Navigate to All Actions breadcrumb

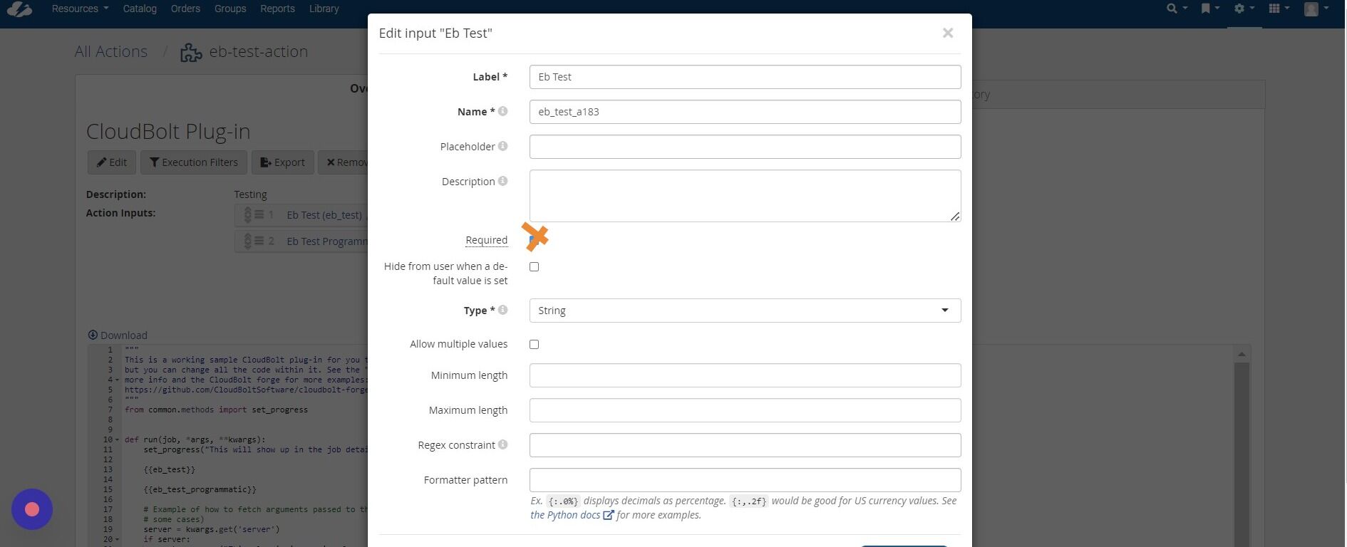pyautogui.click(x=111, y=51)
